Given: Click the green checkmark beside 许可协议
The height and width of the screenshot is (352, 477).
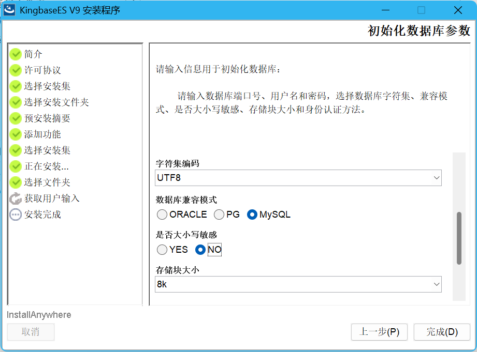Looking at the screenshot, I should click(x=16, y=70).
